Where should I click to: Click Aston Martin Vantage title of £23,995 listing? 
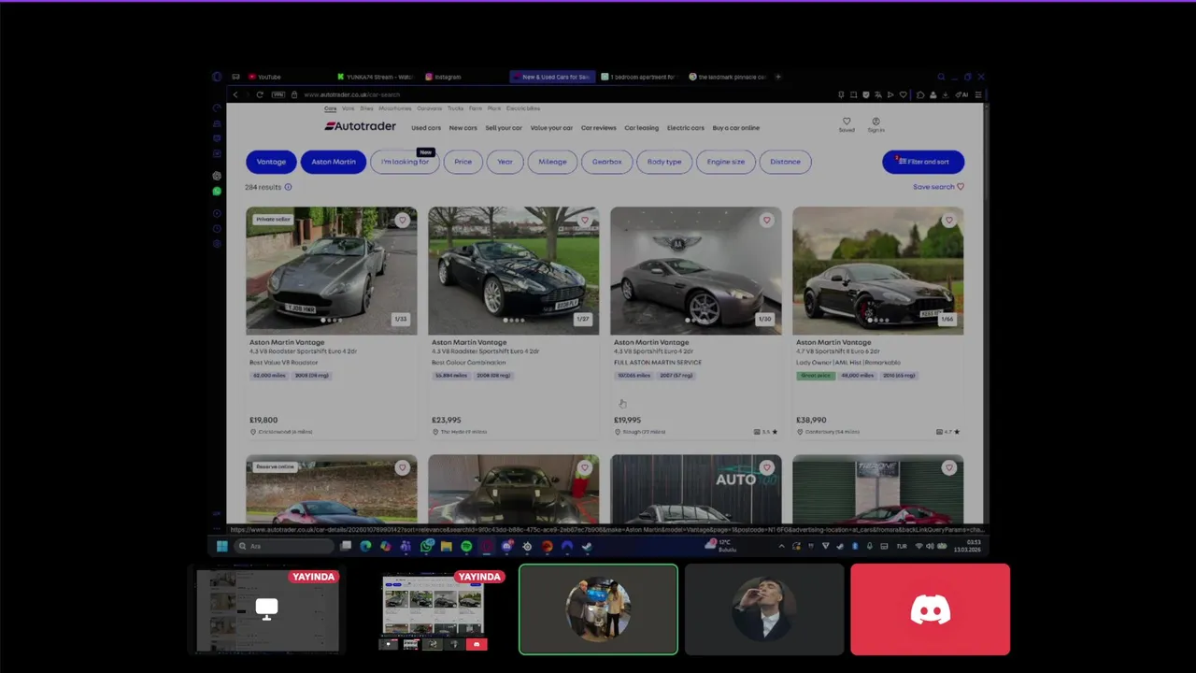469,342
